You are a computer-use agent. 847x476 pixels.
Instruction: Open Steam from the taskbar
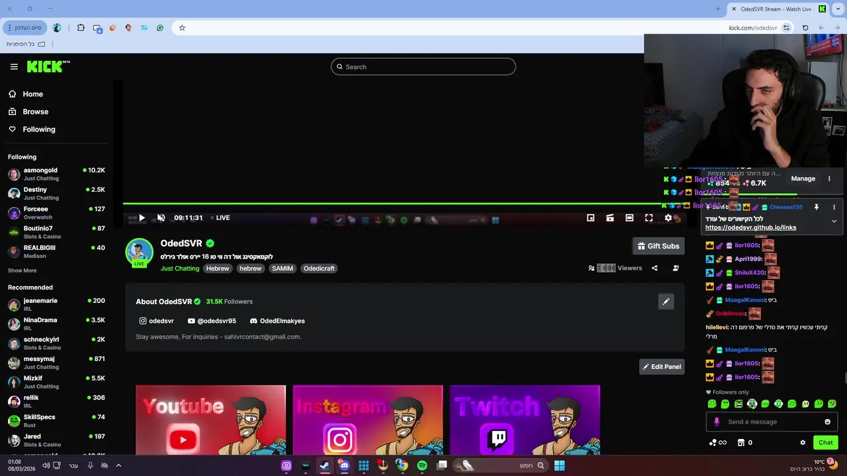[x=325, y=465]
